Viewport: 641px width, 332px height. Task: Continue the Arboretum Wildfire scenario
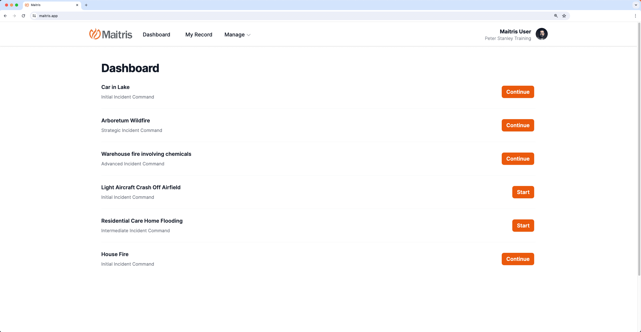click(x=518, y=125)
